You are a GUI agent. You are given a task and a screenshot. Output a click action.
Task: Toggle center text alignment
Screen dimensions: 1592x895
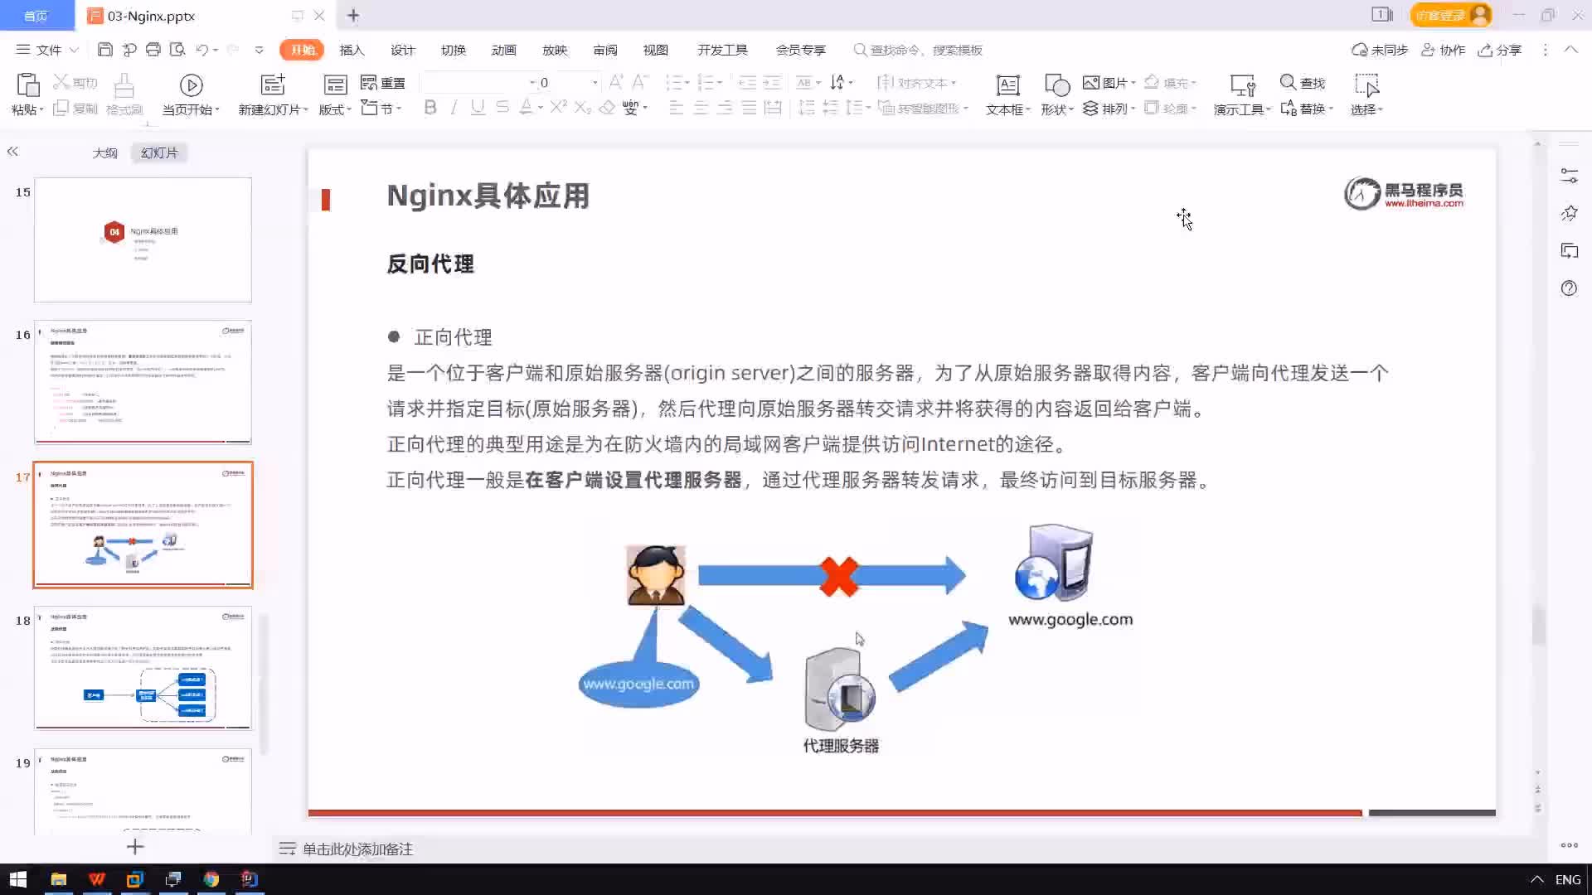[x=701, y=108]
